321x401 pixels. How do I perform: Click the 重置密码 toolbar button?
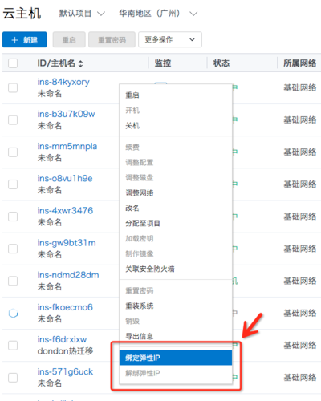point(112,39)
